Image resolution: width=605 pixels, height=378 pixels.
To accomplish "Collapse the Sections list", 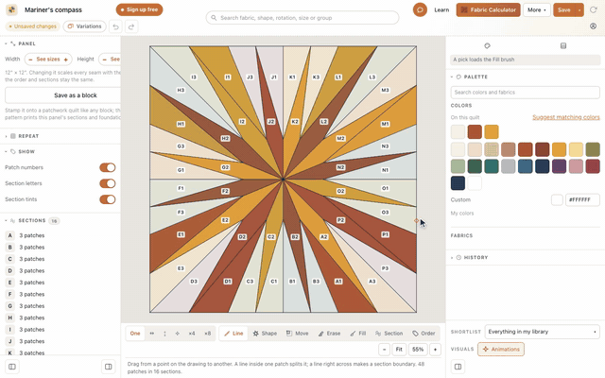I will 32,220.
